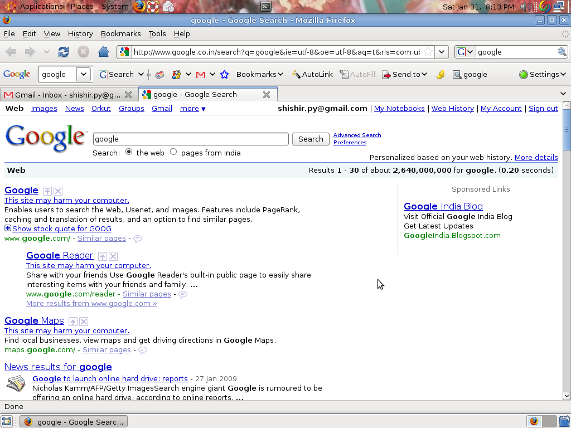Screen dimensions: 571x428
Task: Open the Settings dropdown in Google Toolbar
Action: pyautogui.click(x=542, y=75)
